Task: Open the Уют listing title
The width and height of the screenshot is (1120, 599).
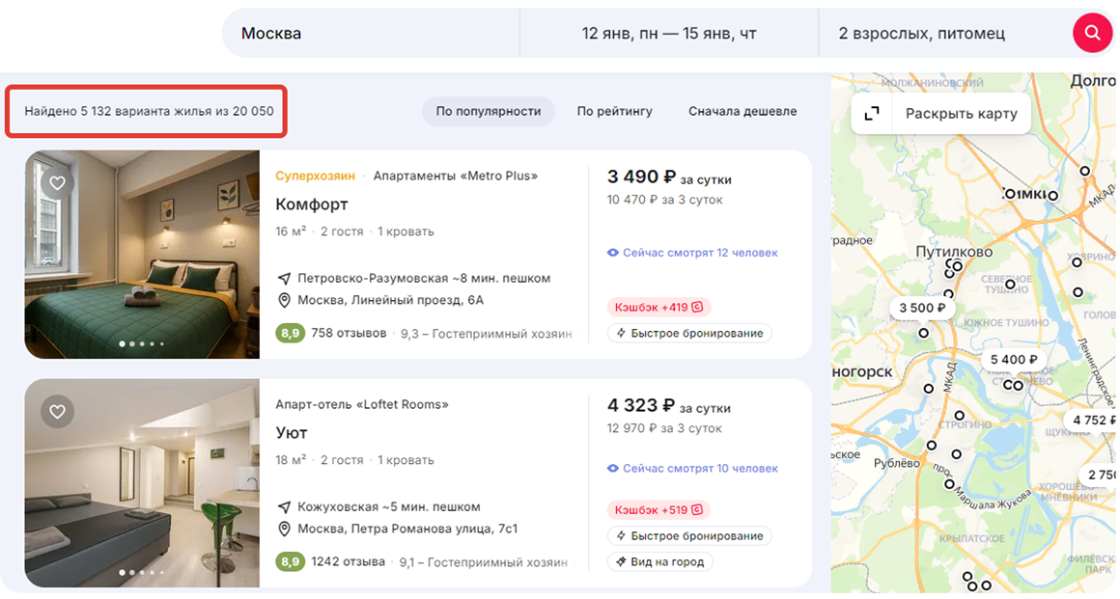Action: click(x=292, y=433)
